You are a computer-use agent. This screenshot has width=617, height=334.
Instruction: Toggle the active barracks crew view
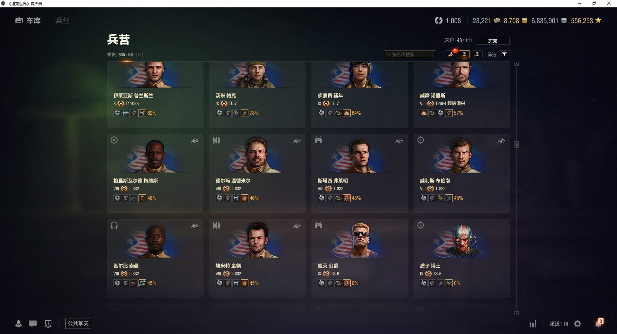pyautogui.click(x=464, y=54)
